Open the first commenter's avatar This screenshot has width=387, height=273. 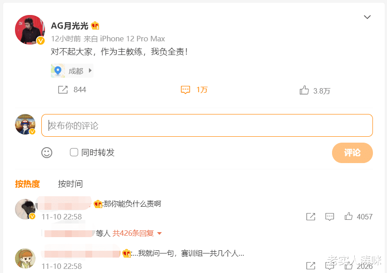coord(25,209)
